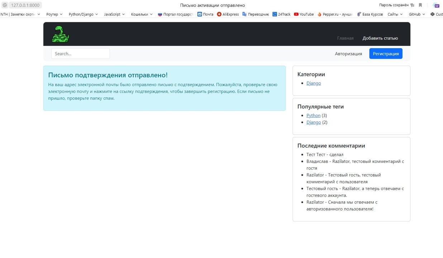Open the Django tag with count (2)
The width and height of the screenshot is (443, 258).
point(314,122)
